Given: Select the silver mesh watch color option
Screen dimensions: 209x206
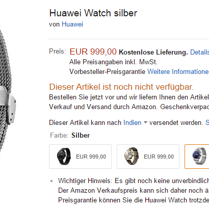Looking at the screenshot, I should [197, 157].
